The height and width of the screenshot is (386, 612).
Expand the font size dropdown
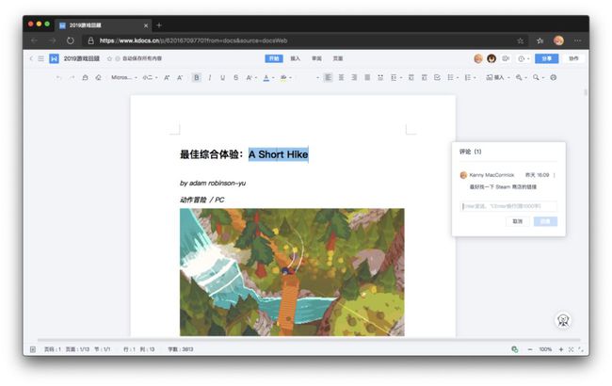coord(150,77)
